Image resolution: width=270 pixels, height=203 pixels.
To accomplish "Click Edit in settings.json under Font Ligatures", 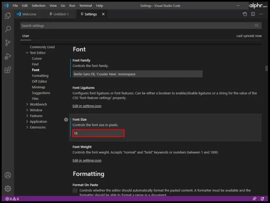I will tap(87, 106).
